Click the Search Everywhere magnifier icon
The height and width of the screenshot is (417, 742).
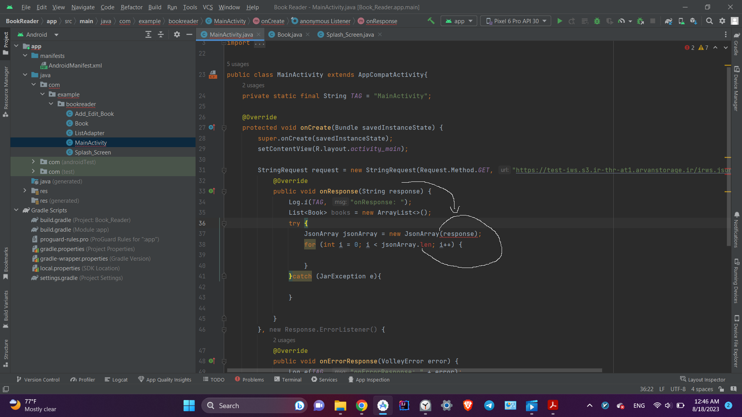click(710, 21)
